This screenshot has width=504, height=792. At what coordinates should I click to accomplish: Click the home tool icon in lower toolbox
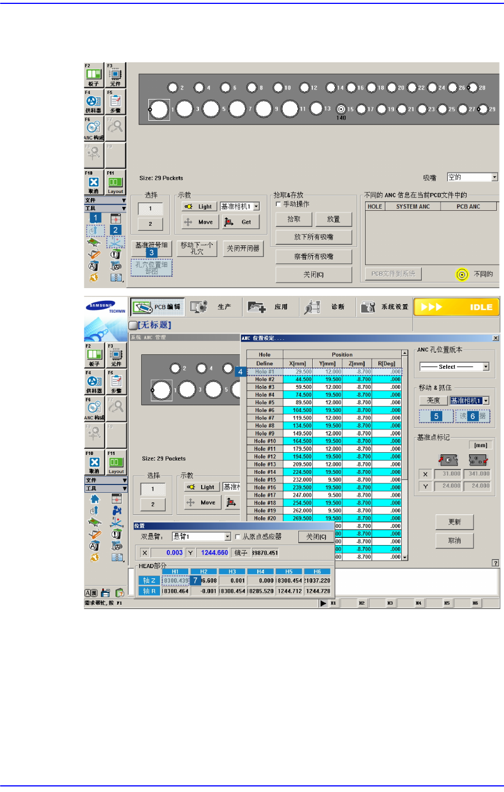point(94,499)
